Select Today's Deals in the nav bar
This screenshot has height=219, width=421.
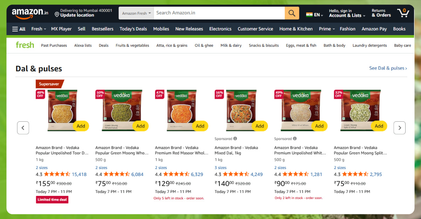(133, 29)
